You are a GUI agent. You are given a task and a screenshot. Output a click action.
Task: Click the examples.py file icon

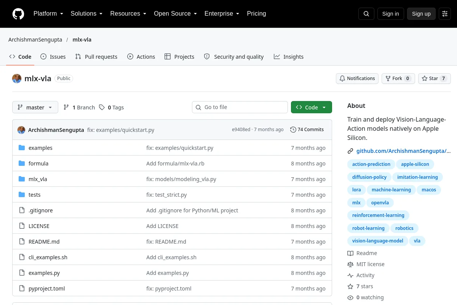point(22,273)
